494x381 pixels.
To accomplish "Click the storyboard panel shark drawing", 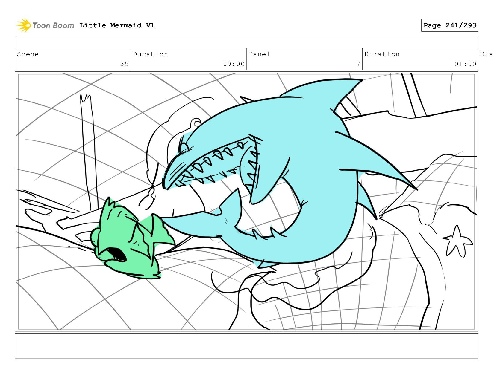I will (290, 173).
